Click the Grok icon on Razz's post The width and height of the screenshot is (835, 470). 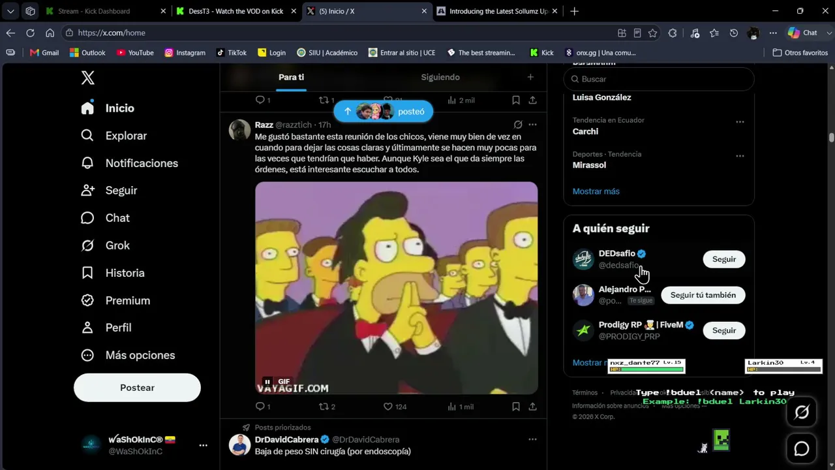(x=518, y=125)
